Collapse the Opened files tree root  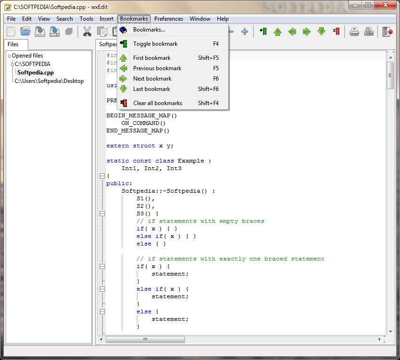pyautogui.click(x=9, y=56)
